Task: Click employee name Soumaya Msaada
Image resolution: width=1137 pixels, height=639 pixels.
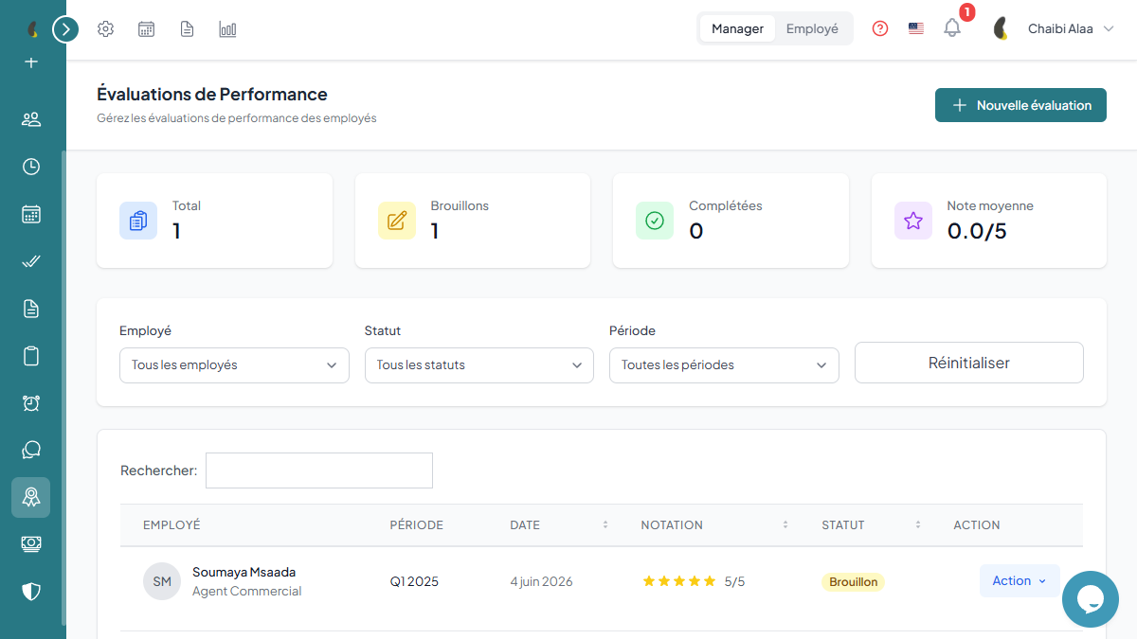Action: pyautogui.click(x=244, y=572)
